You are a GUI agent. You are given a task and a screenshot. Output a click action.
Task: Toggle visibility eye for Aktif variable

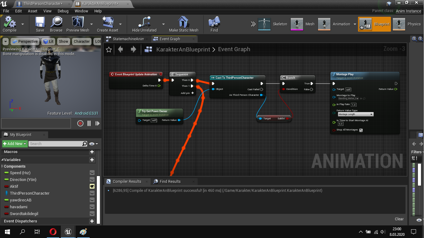92,186
